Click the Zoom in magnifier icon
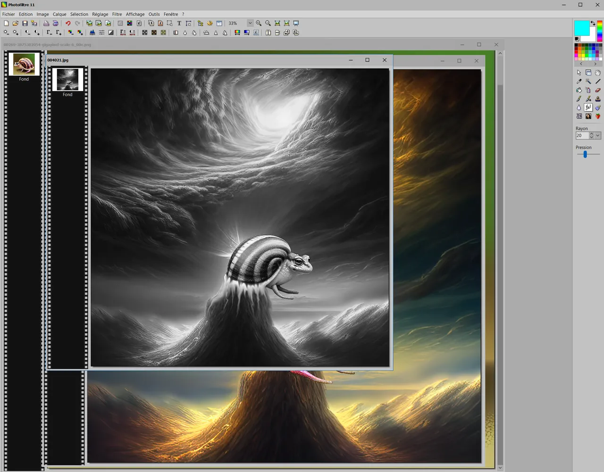The image size is (604, 472). 259,23
